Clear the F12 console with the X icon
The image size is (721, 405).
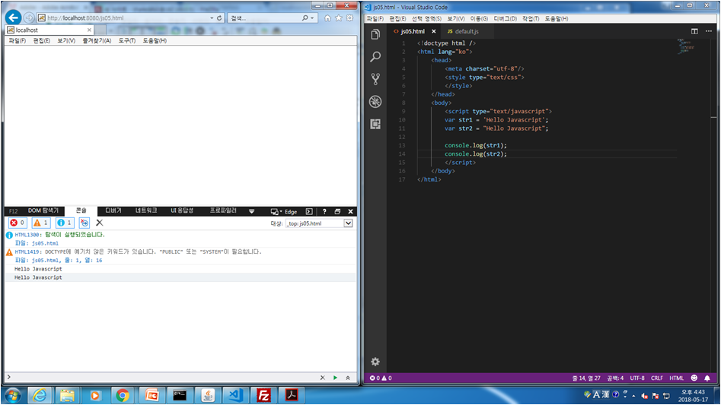(99, 223)
